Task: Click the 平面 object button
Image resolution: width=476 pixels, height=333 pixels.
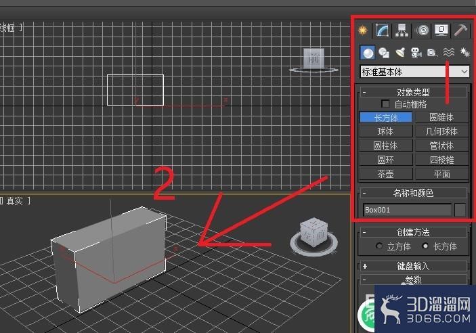Action: [x=441, y=174]
